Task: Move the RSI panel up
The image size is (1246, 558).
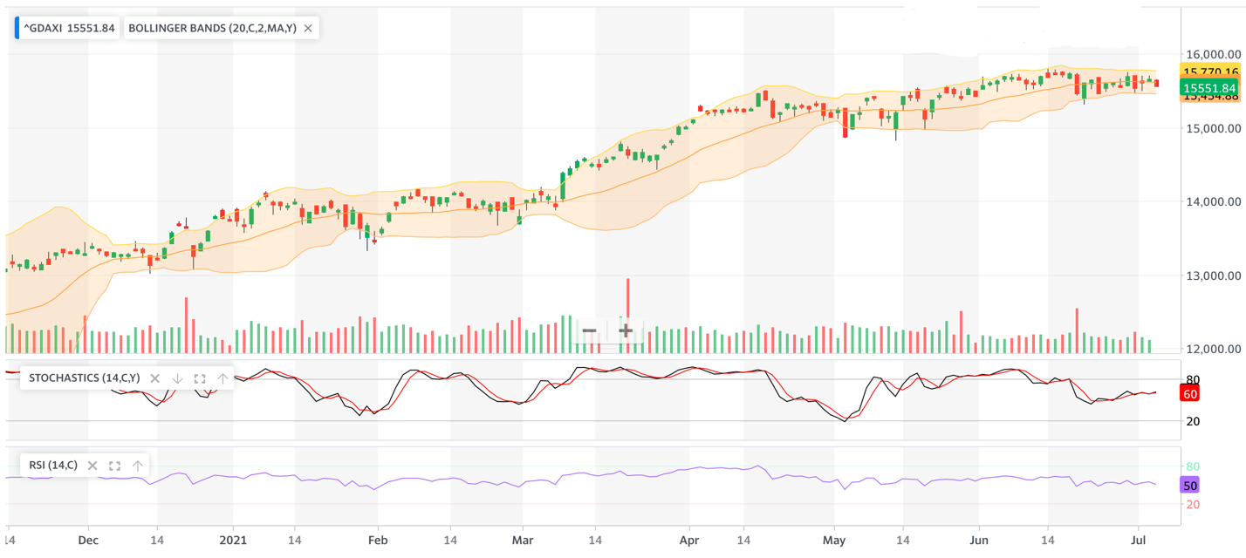Action: pos(137,466)
